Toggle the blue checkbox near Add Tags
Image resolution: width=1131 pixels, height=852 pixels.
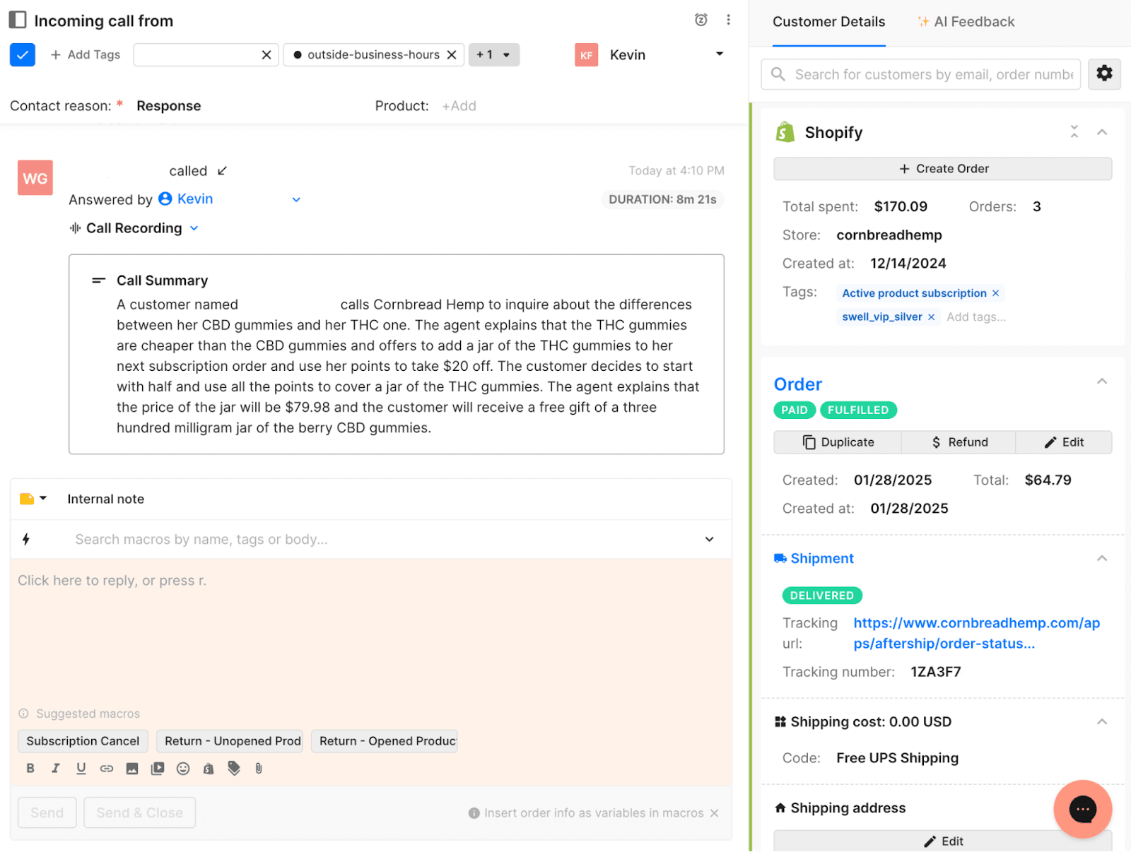22,54
